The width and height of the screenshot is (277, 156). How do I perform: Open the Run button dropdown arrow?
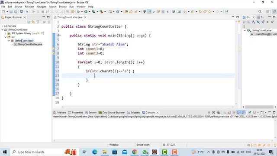point(90,12)
